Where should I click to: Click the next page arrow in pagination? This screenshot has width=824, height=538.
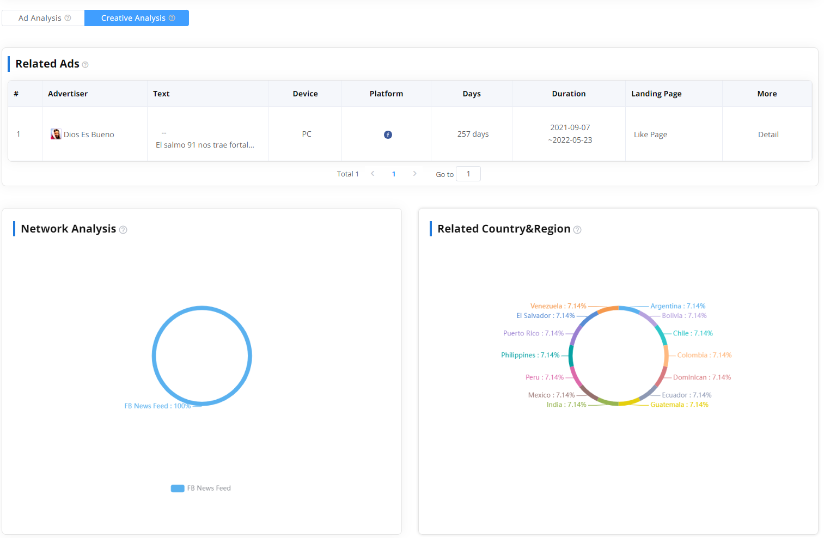click(x=415, y=173)
